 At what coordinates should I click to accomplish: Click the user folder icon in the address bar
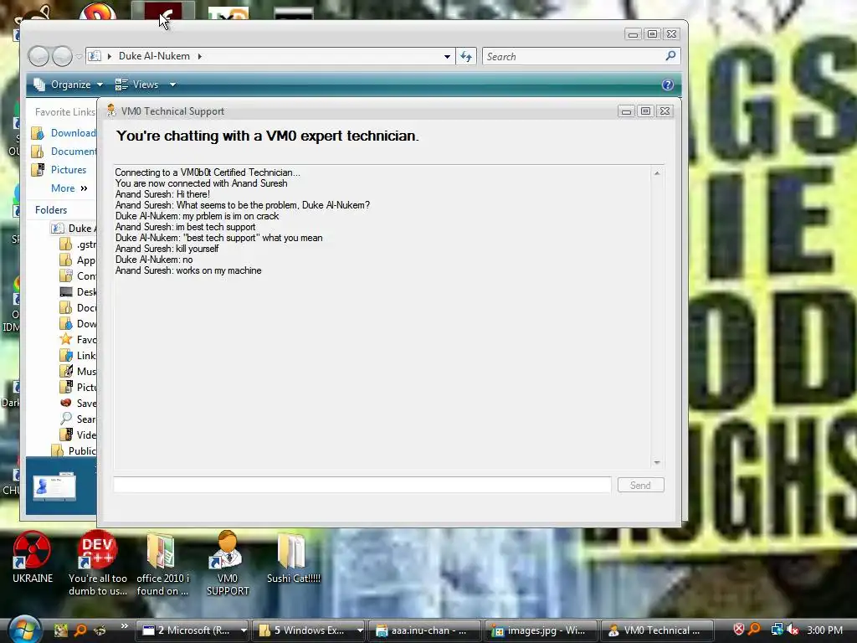tap(95, 56)
